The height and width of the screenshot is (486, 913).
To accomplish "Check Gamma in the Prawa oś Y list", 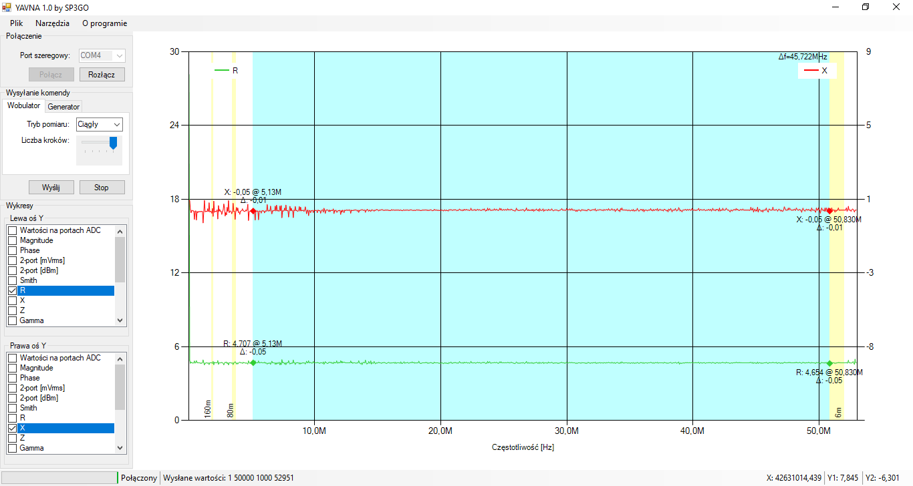I will coord(12,448).
